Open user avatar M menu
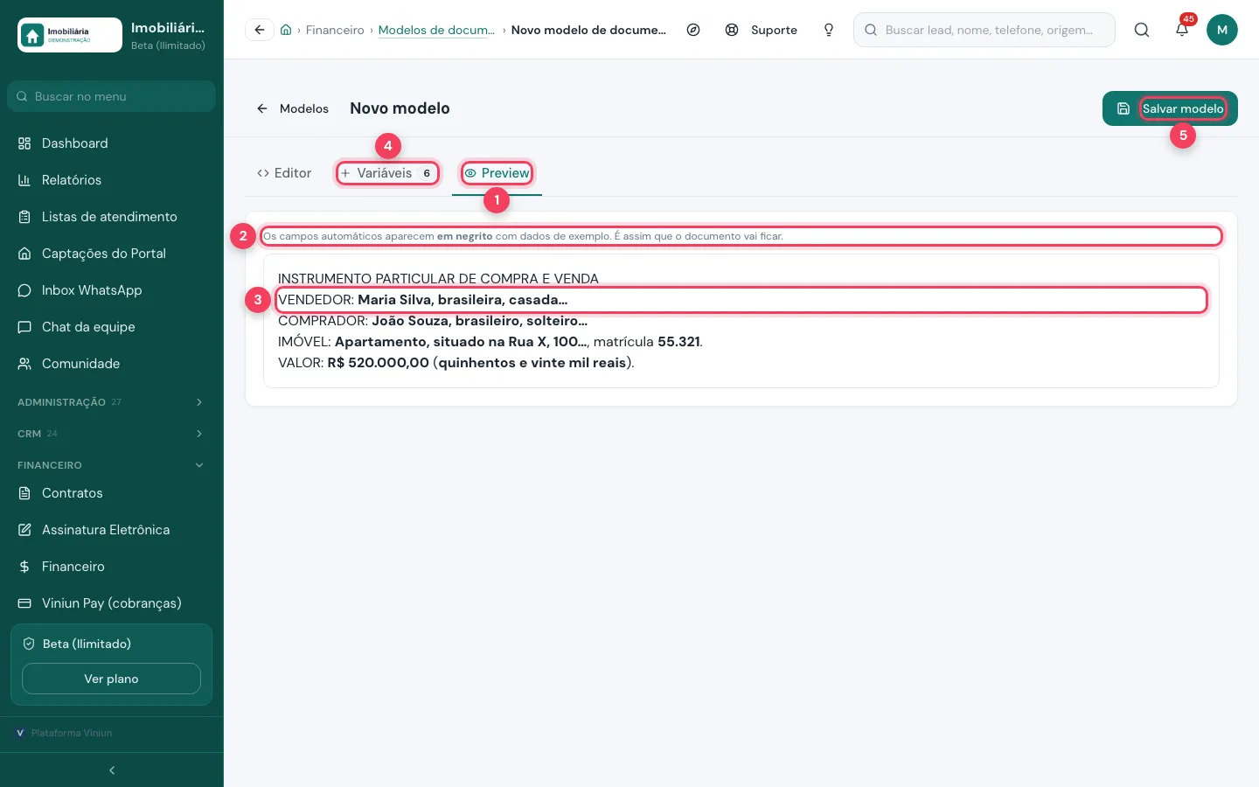Viewport: 1259px width, 787px height. [x=1222, y=30]
